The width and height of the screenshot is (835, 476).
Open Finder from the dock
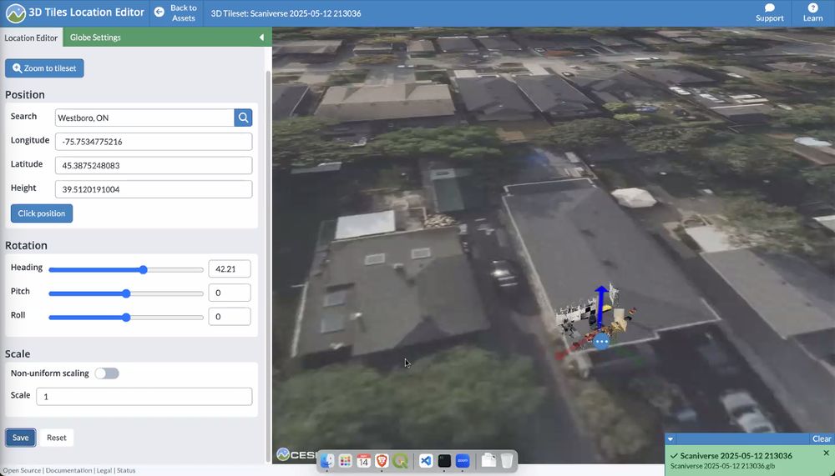coord(327,460)
